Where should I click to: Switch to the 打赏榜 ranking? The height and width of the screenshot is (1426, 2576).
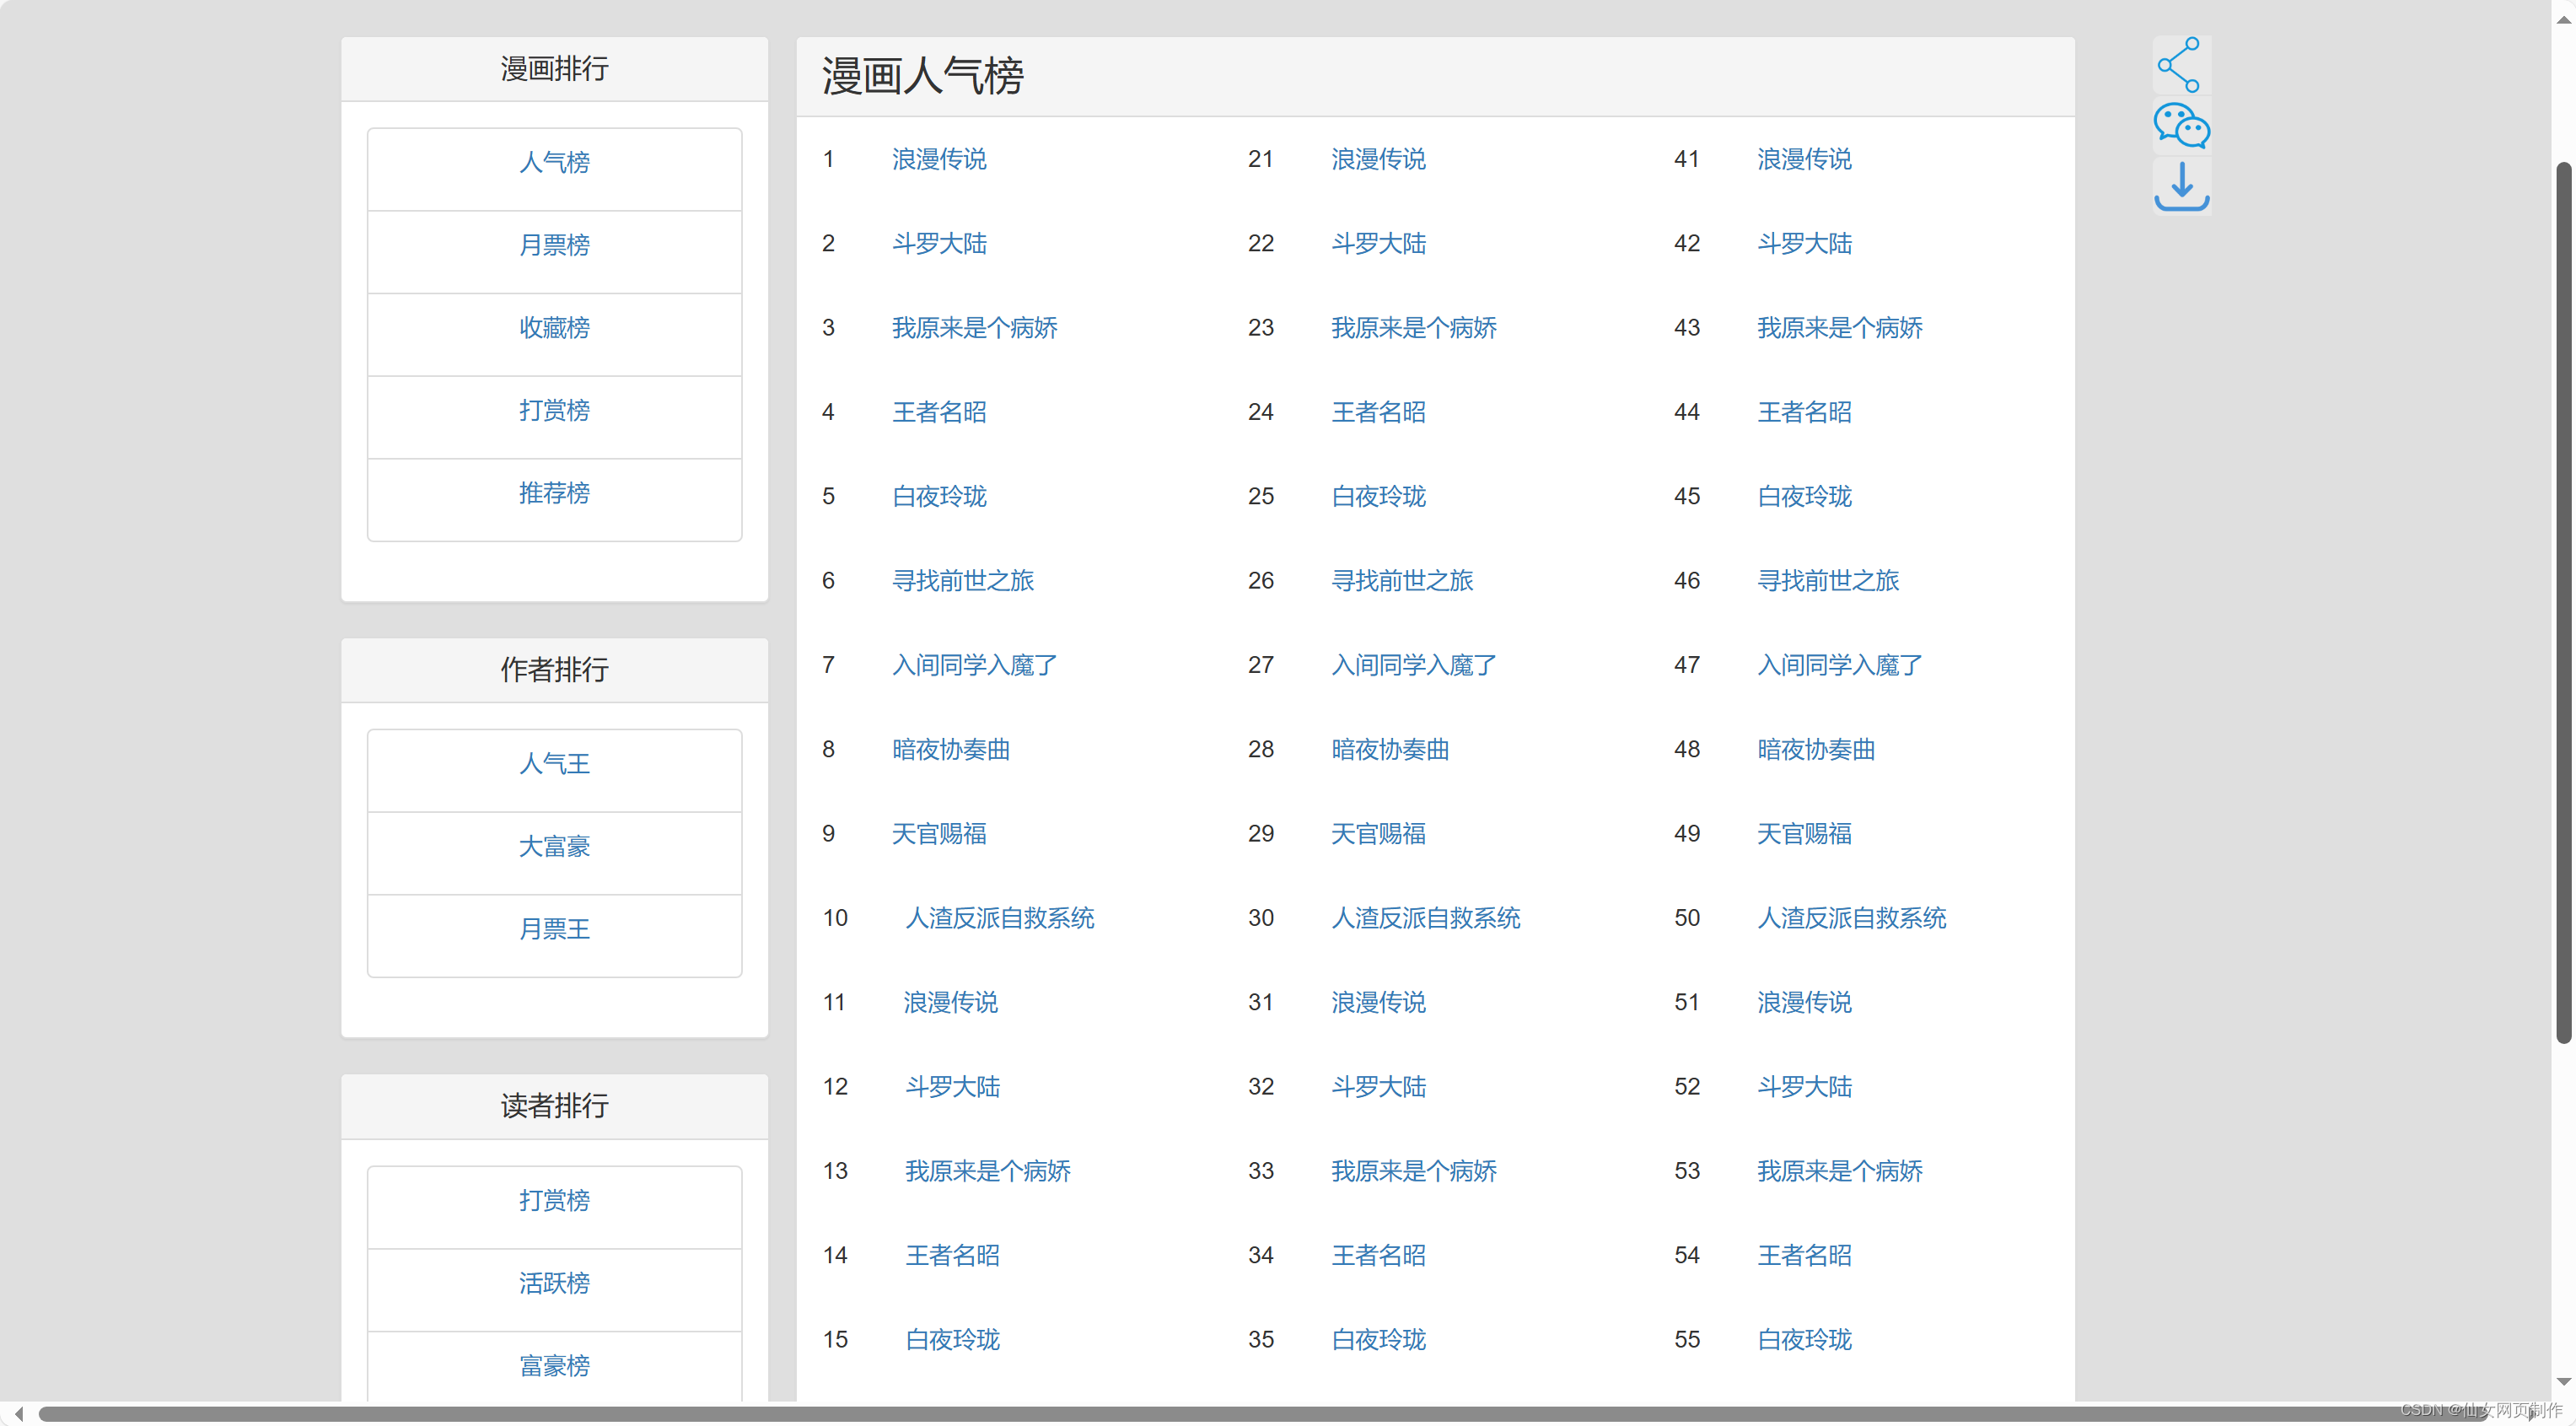554,409
